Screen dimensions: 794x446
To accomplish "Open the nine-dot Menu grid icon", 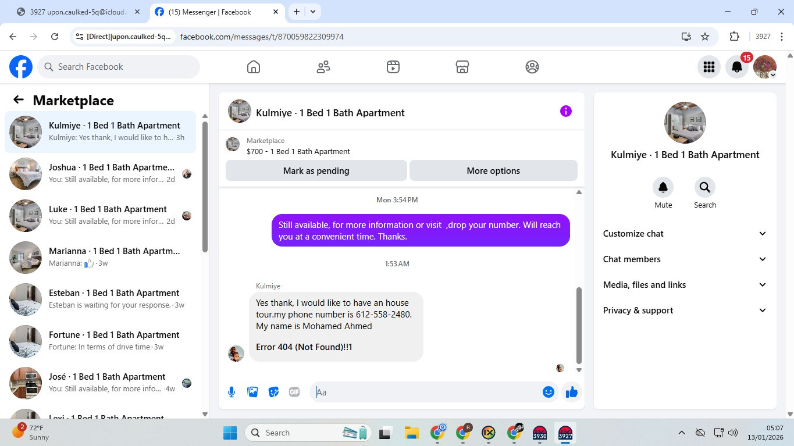I will pyautogui.click(x=709, y=67).
